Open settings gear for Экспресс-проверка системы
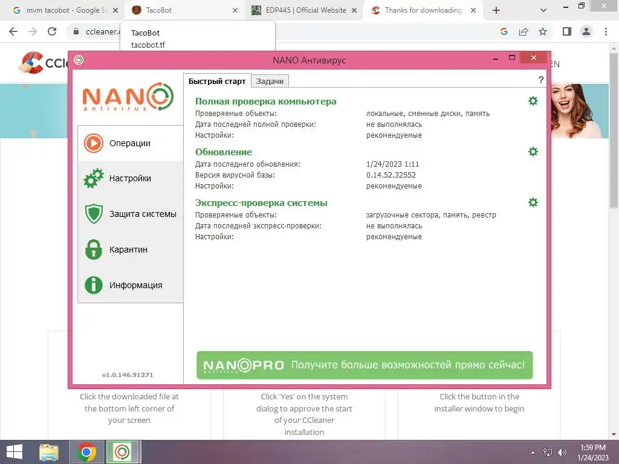Screen dimensions: 619x464 coord(533,202)
